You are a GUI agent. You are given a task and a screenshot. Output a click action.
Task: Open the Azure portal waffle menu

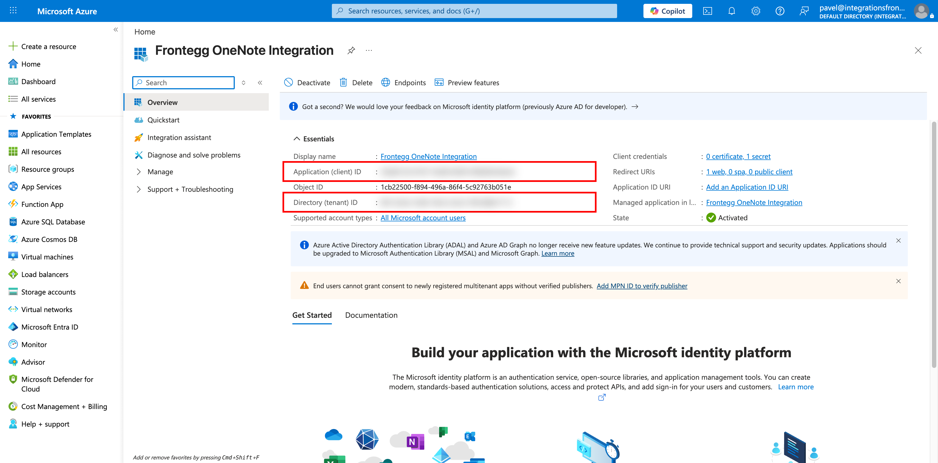coord(13,10)
